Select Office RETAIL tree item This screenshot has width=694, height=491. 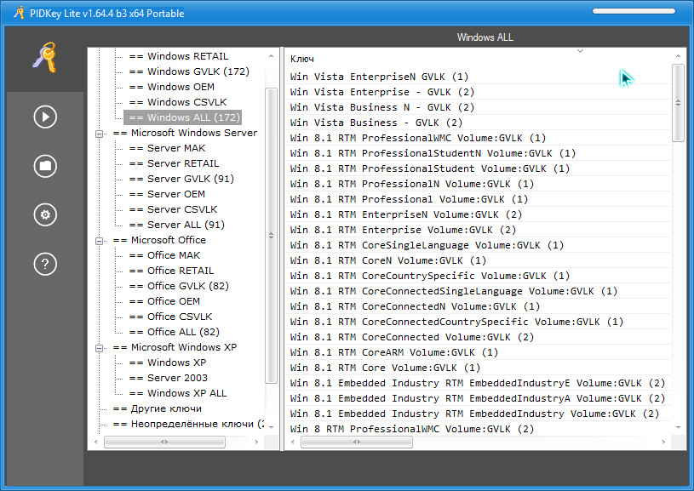171,271
